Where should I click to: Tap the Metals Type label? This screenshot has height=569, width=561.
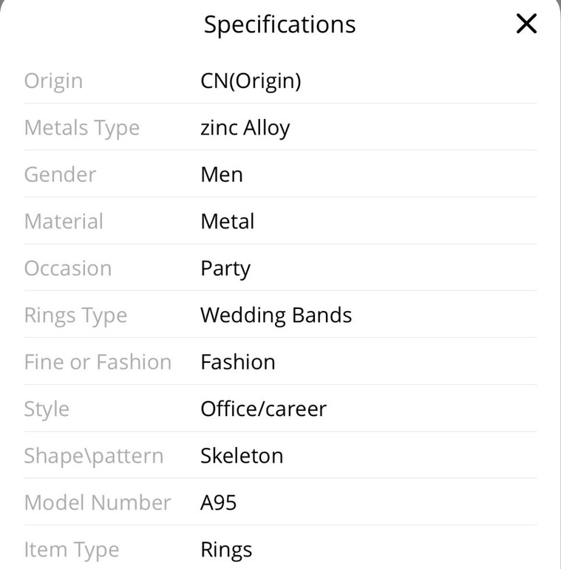pos(82,128)
